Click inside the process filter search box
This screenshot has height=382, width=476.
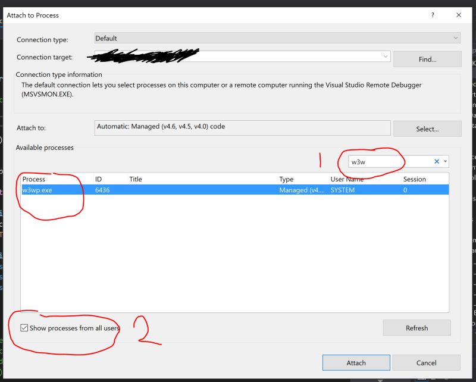point(387,161)
